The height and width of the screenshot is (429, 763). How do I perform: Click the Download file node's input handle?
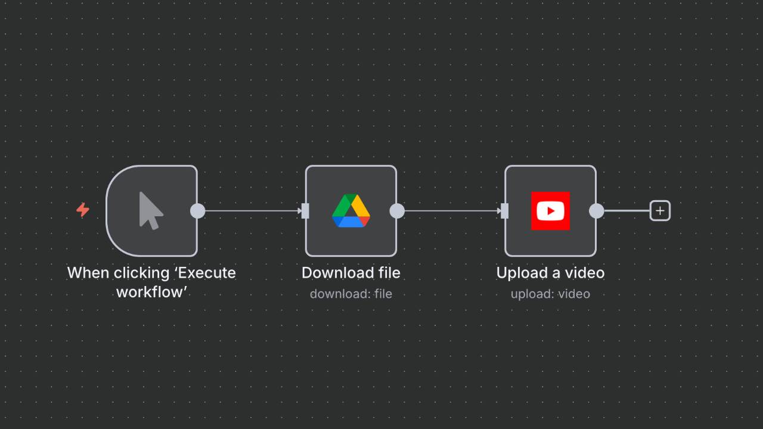[x=305, y=211]
